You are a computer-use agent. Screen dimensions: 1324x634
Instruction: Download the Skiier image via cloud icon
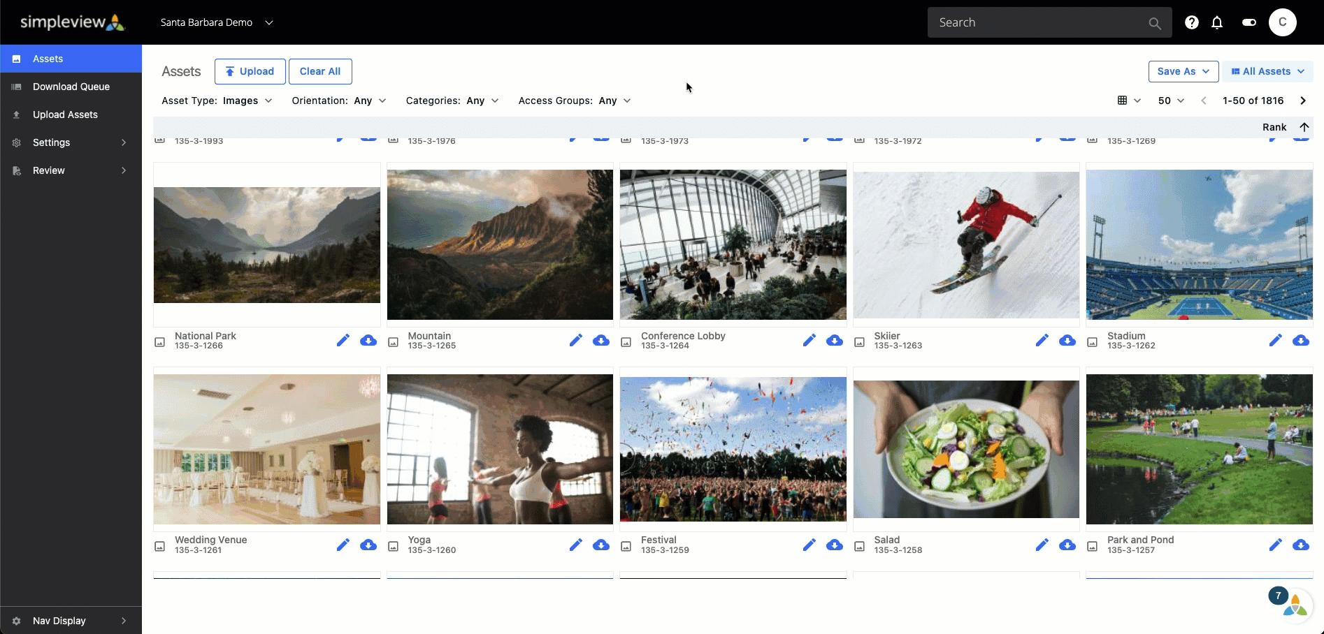click(1067, 340)
